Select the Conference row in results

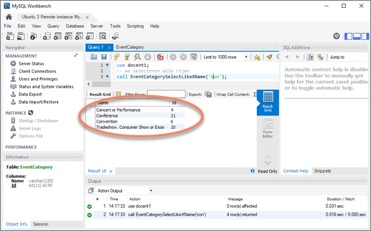click(x=135, y=116)
